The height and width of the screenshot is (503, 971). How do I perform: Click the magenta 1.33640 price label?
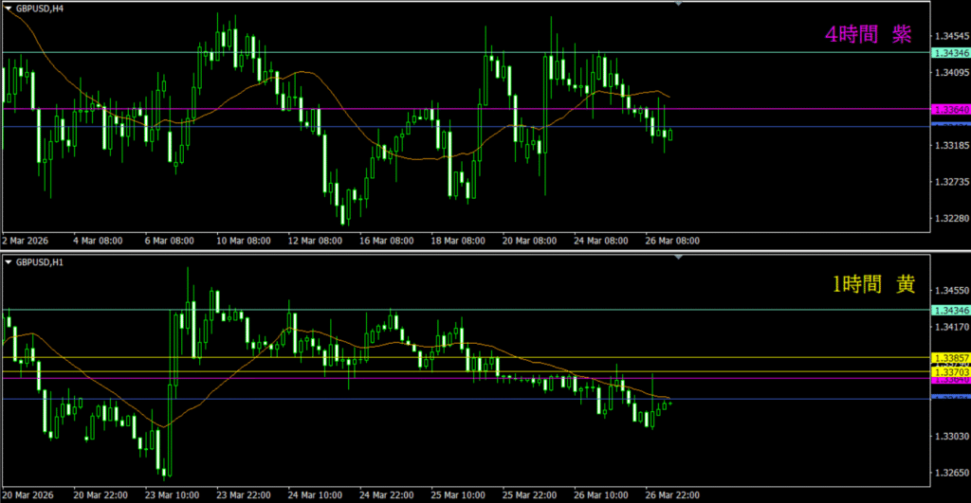tap(951, 110)
